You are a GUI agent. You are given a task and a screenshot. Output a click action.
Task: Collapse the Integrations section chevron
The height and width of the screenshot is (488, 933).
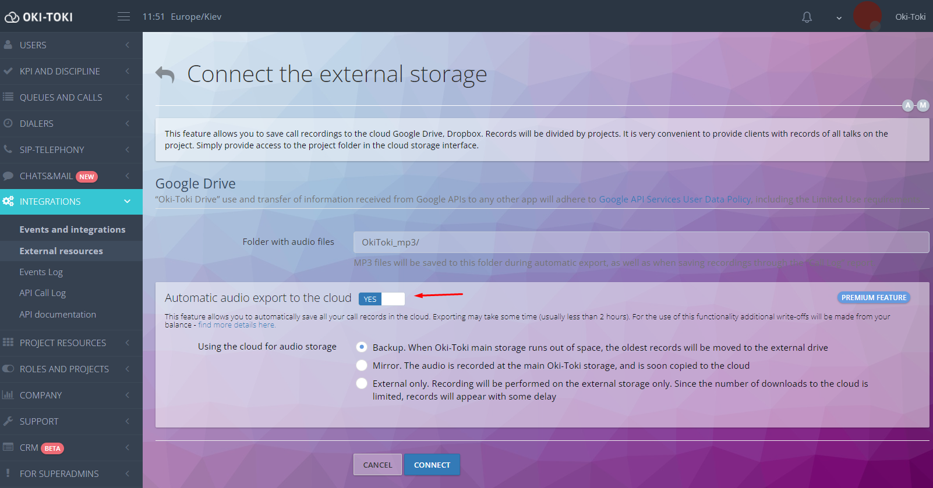coord(128,201)
